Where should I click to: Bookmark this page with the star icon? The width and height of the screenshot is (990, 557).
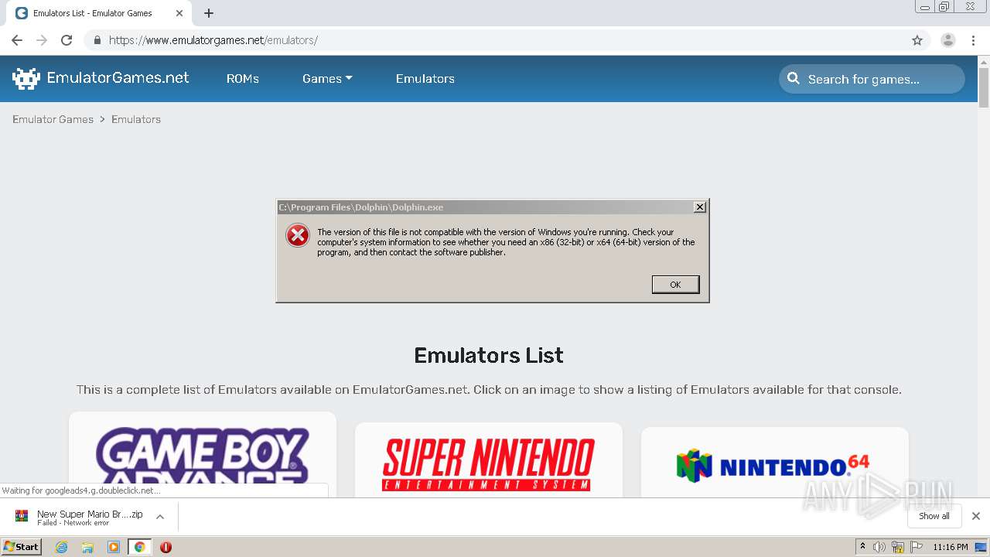click(917, 40)
